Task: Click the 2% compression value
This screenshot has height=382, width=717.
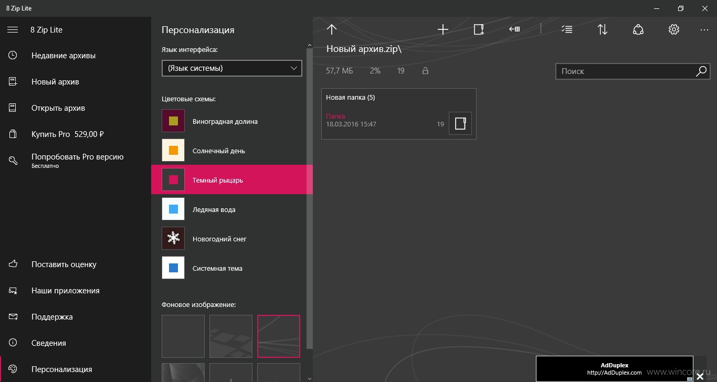Action: click(375, 70)
